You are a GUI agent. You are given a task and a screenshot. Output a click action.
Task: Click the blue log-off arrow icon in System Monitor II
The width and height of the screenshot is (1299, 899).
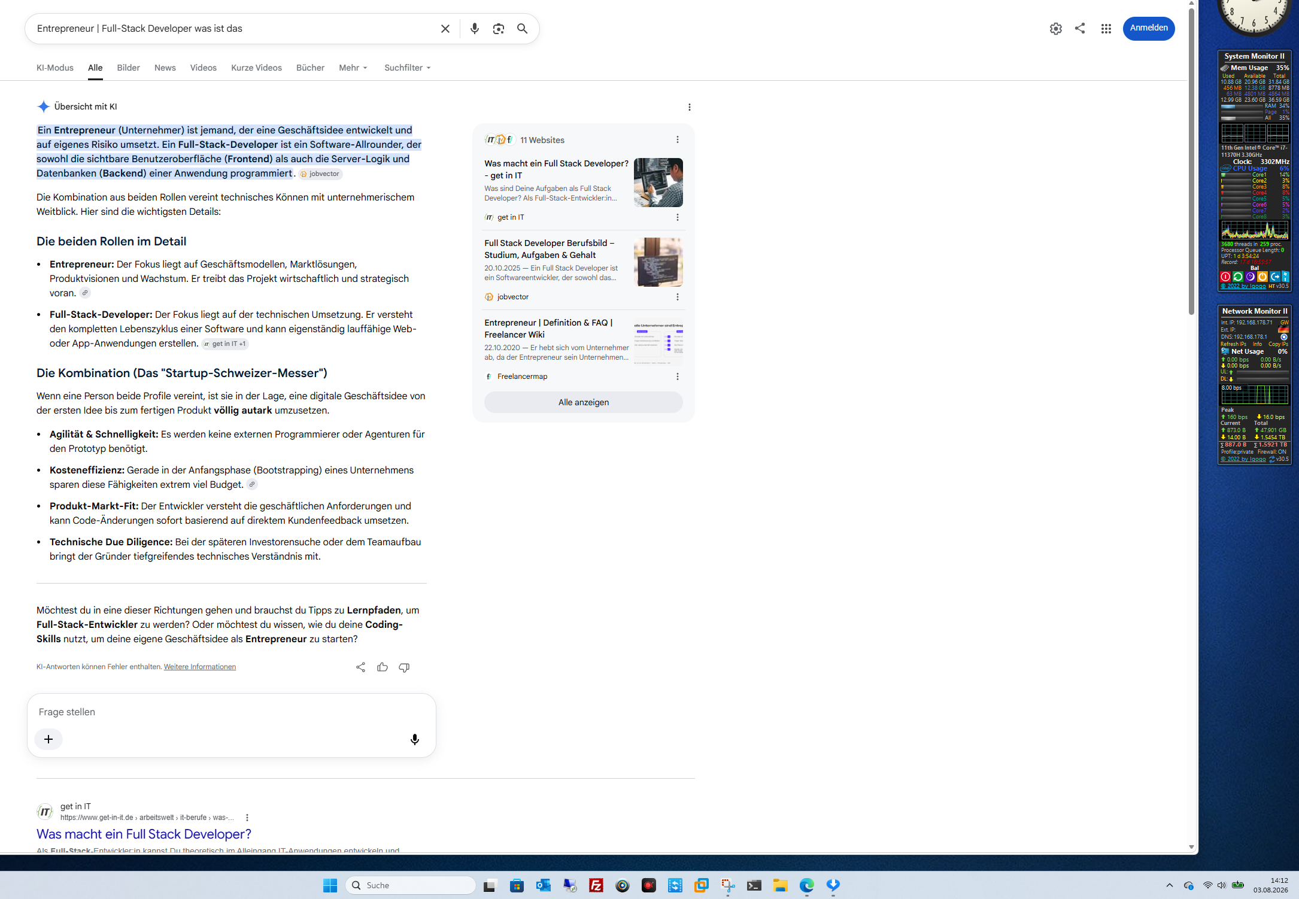[x=1275, y=277]
